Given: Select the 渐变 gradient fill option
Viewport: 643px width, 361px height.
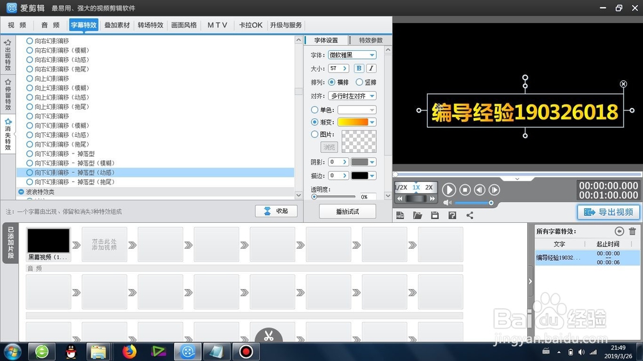Looking at the screenshot, I should 314,122.
